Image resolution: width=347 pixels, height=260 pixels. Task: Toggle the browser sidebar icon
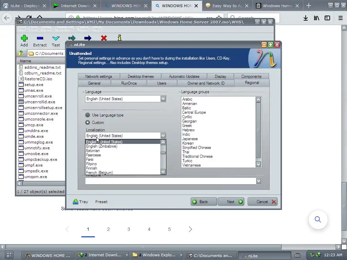click(x=327, y=18)
